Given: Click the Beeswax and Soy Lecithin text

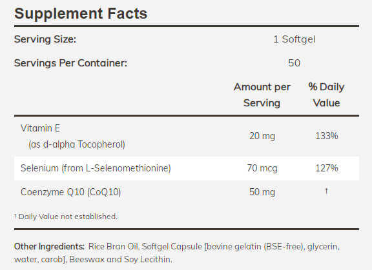Looking at the screenshot, I should (121, 259).
